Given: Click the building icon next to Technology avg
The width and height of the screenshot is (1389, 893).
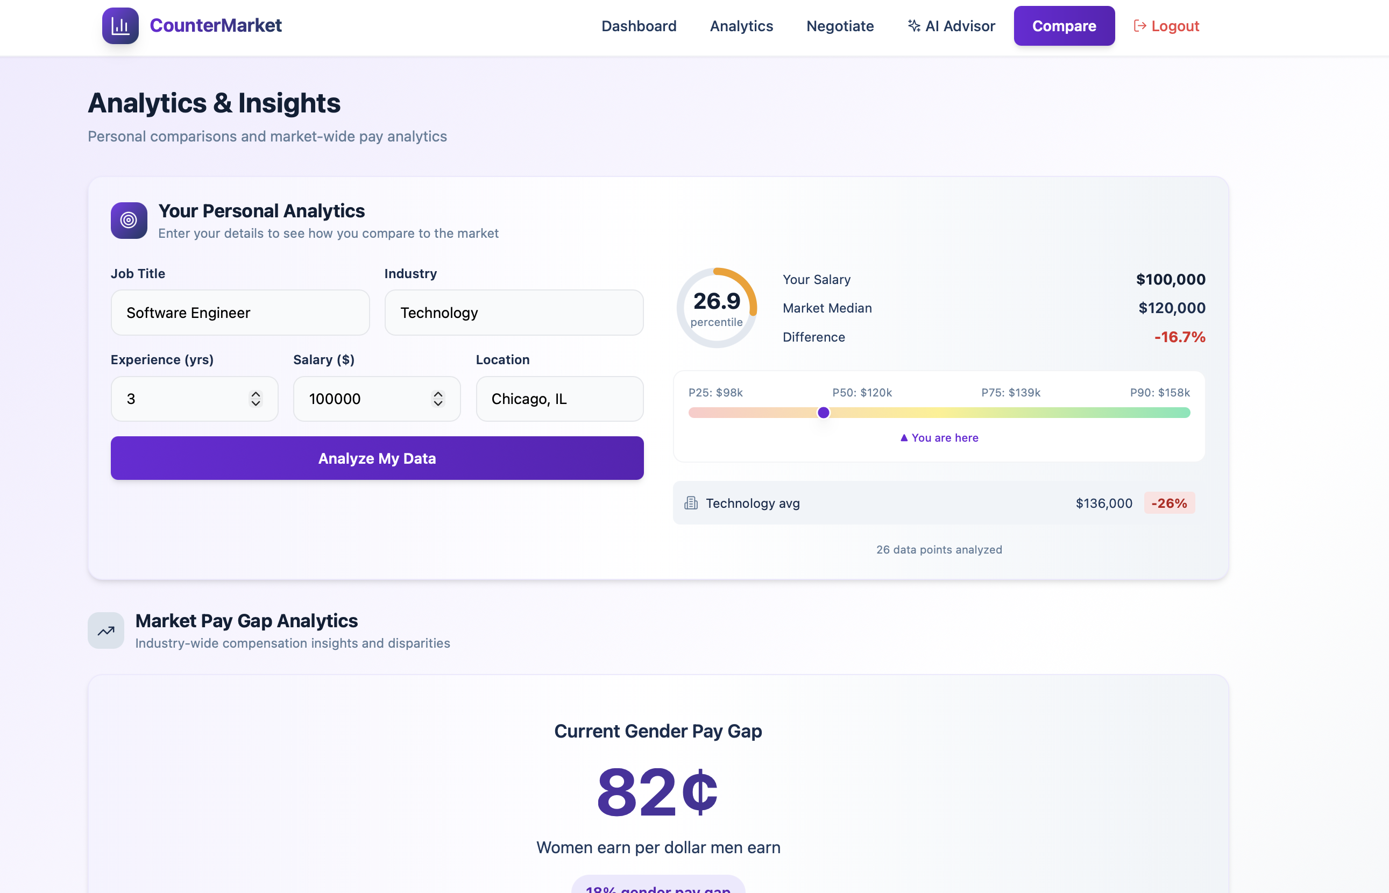Looking at the screenshot, I should coord(690,503).
